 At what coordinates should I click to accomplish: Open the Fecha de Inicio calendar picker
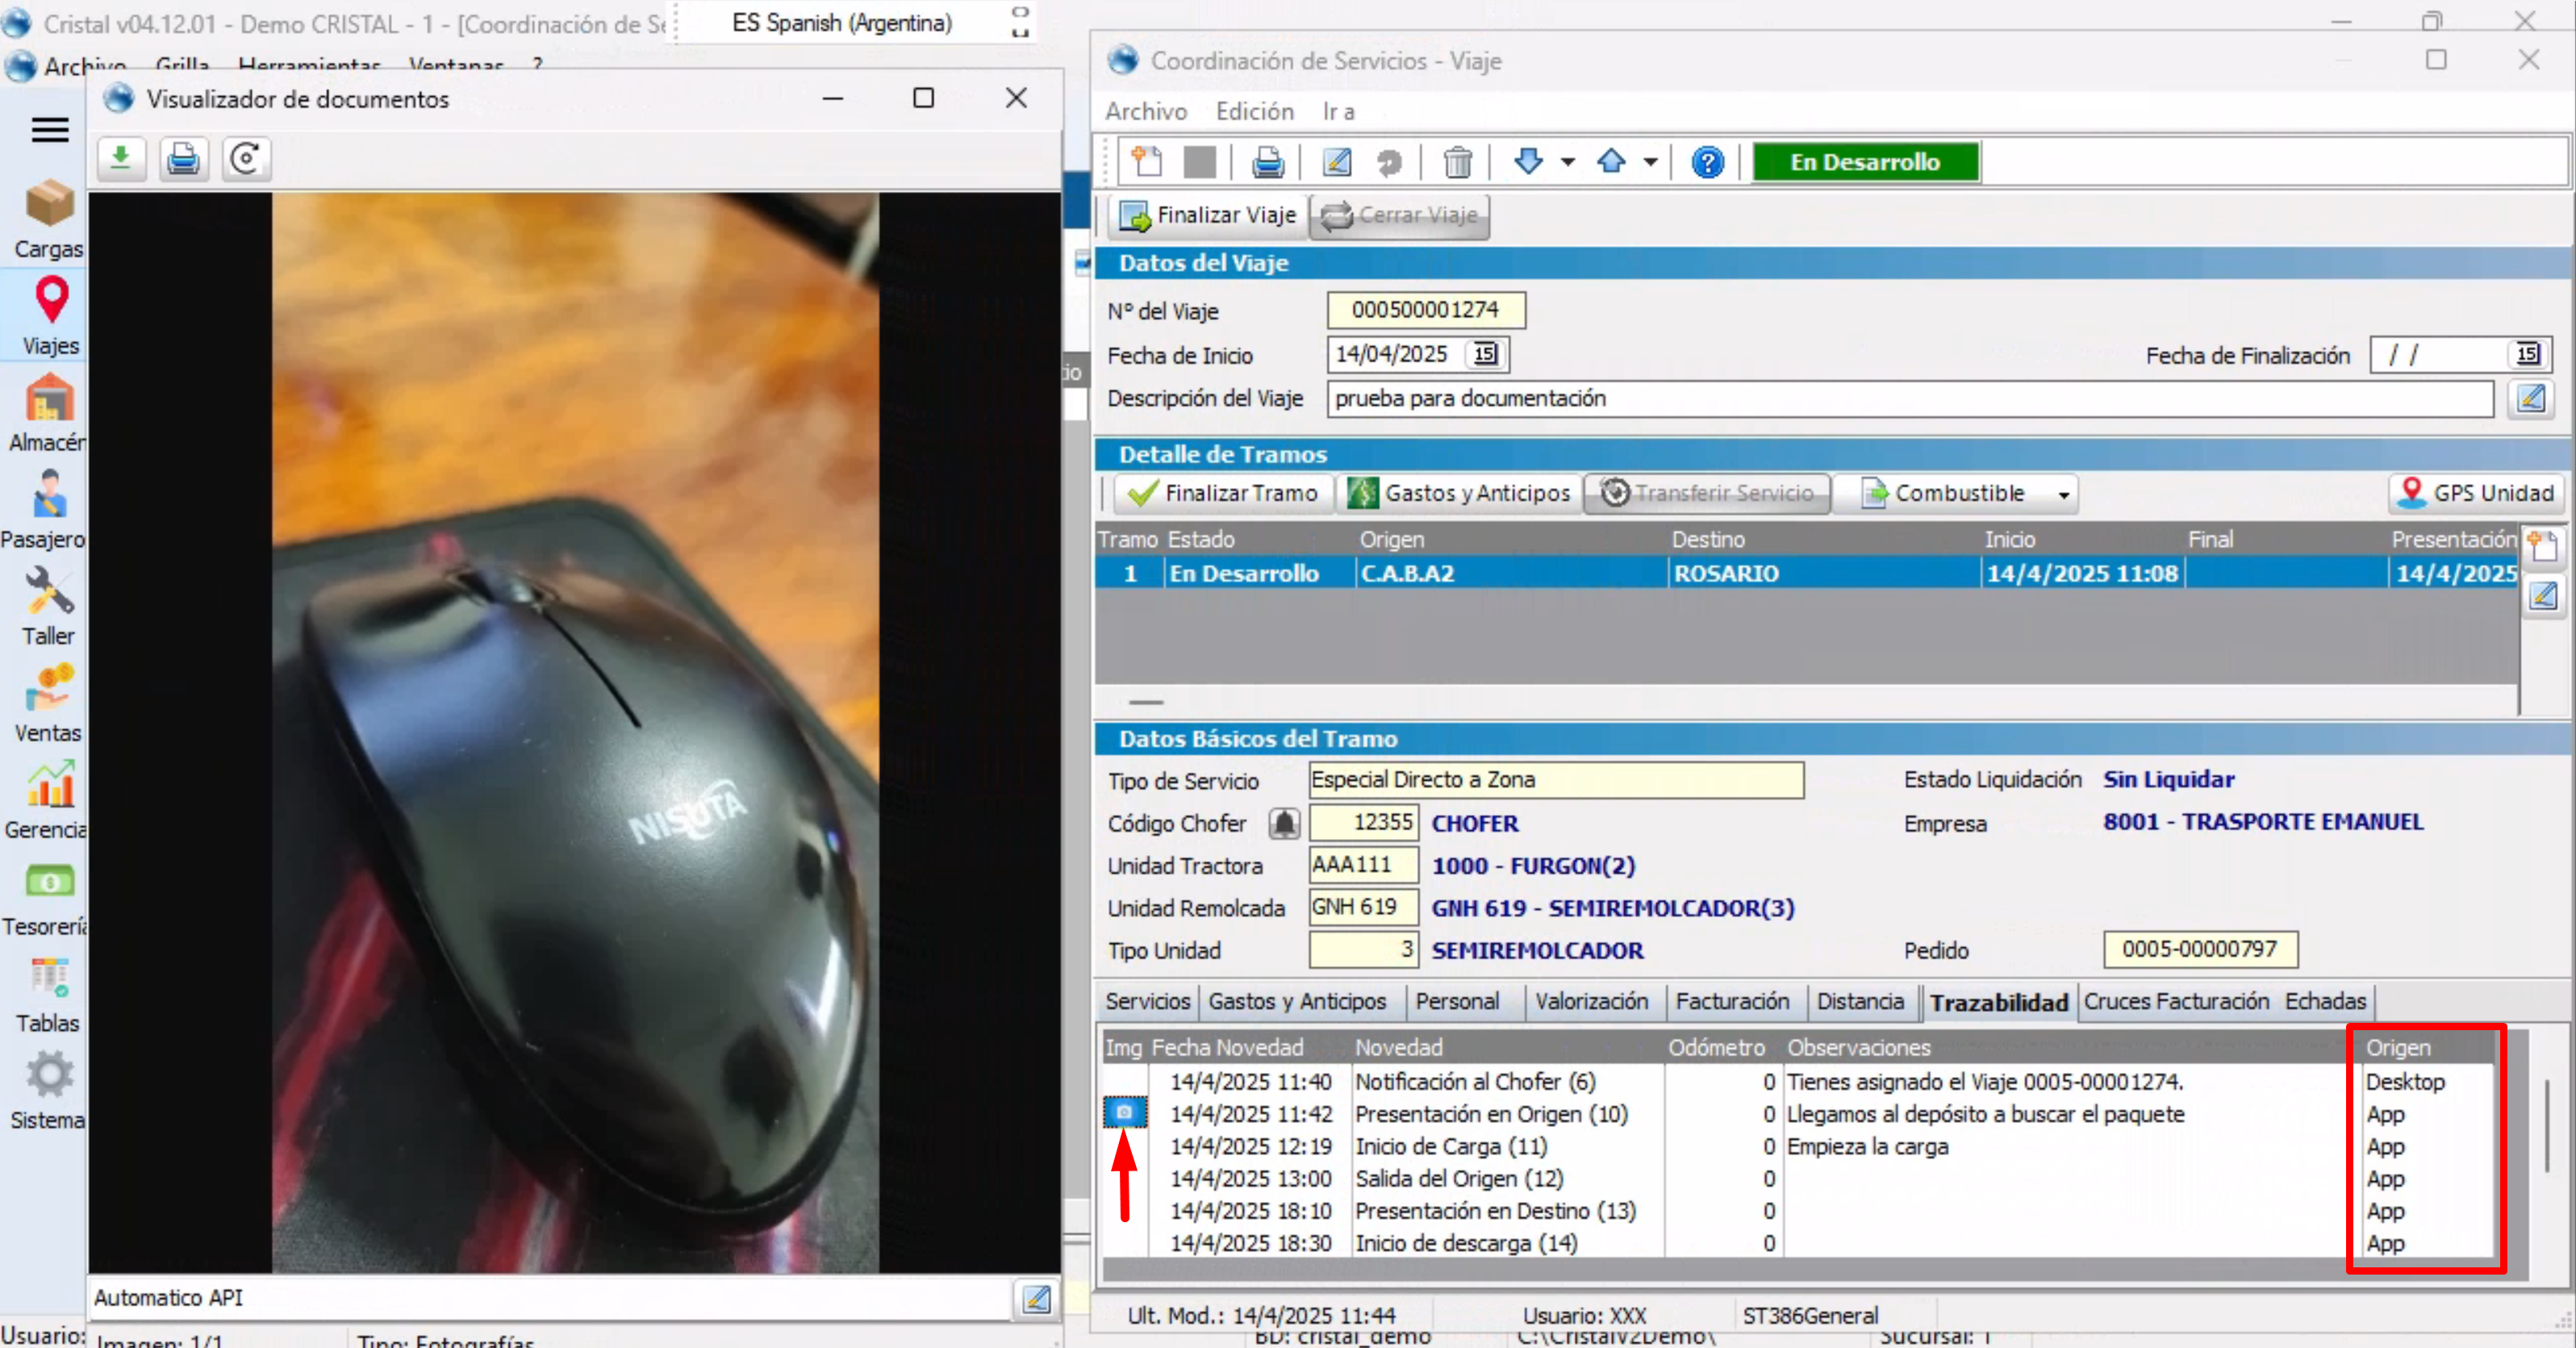click(x=1485, y=354)
